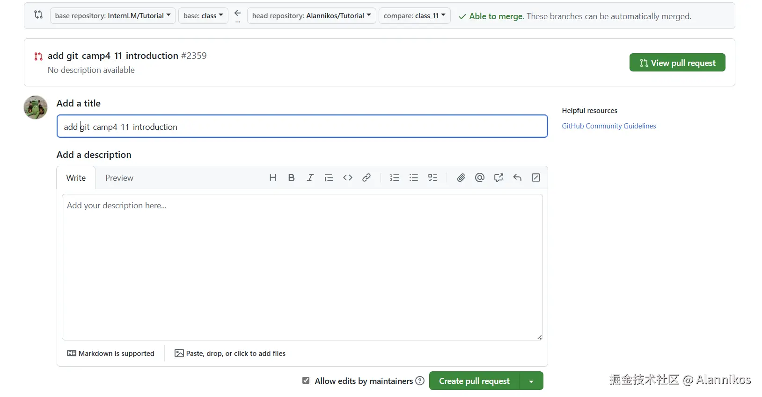This screenshot has width=762, height=397.
Task: Insert a task list
Action: point(432,177)
